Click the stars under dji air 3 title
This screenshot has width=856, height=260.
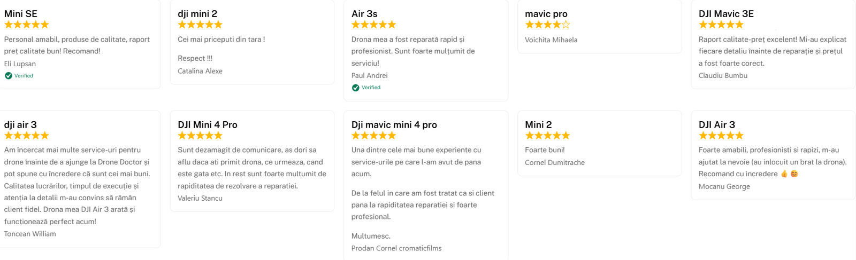[27, 136]
